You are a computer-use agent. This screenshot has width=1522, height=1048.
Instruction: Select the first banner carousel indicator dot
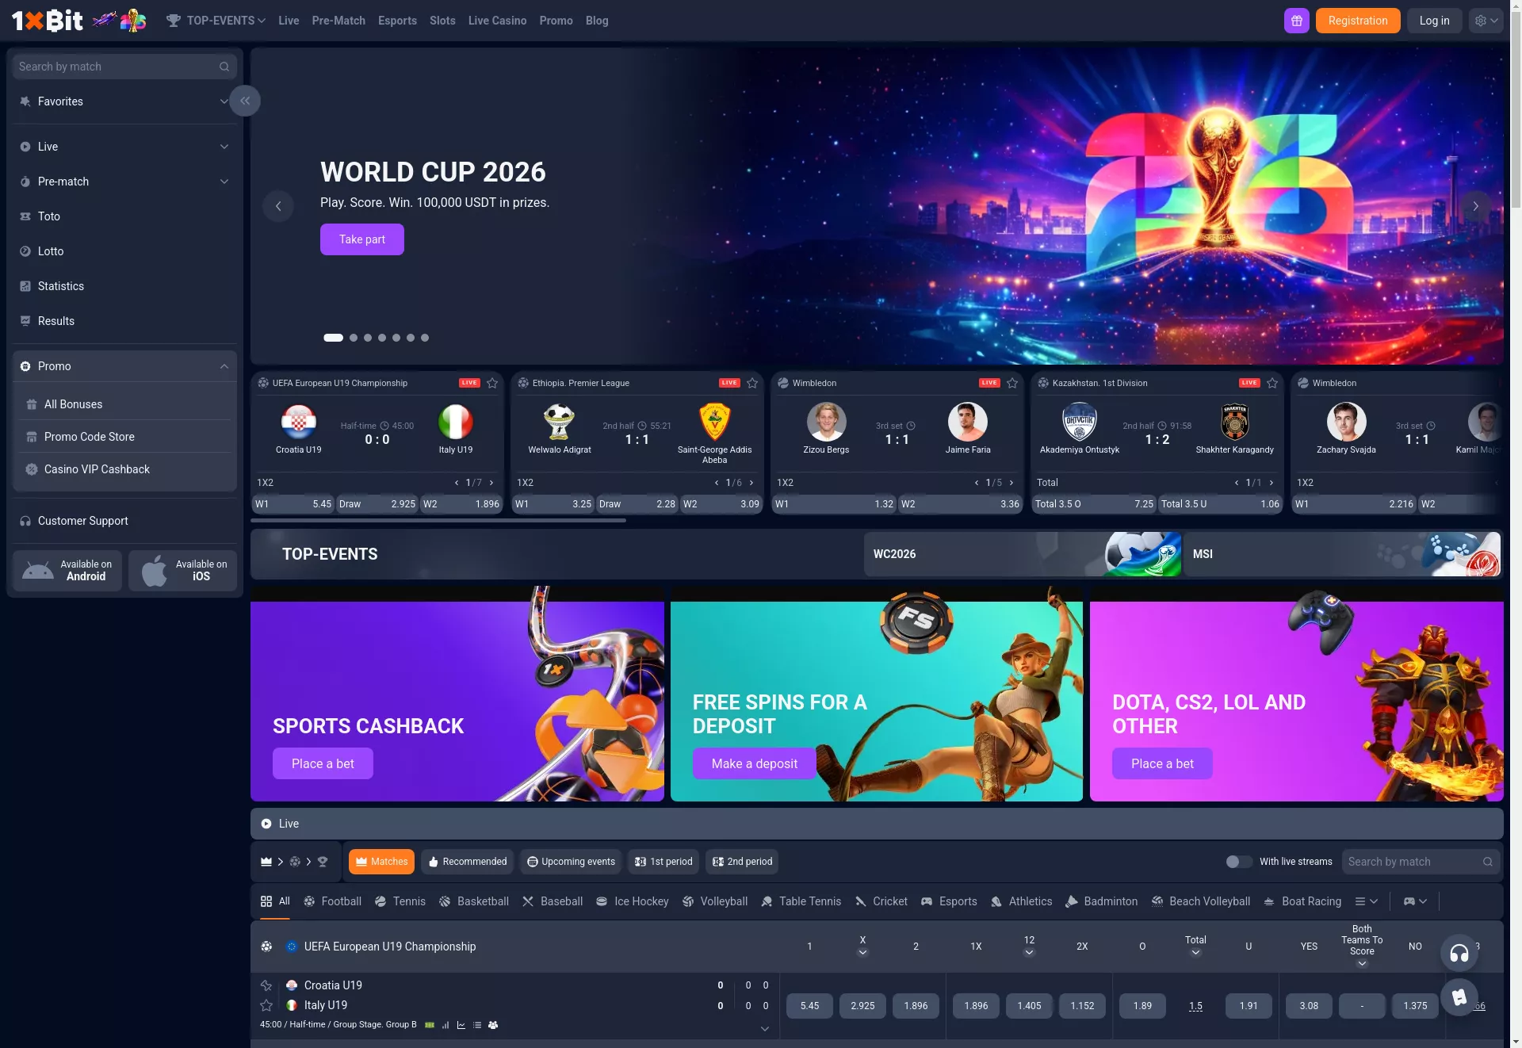pyautogui.click(x=333, y=338)
